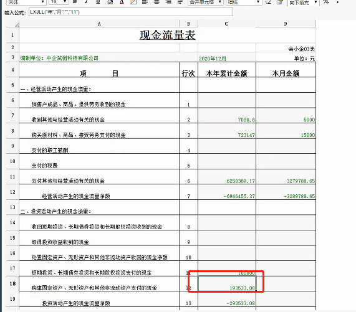Align text right using toolbar icon
Viewport: 356px width, 312px height.
[168, 2]
